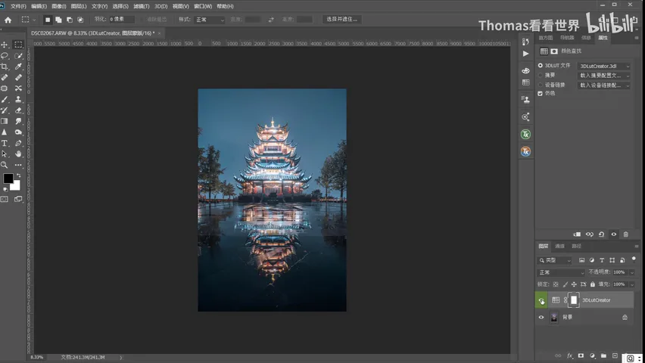Select the 设备链接 radio button

point(540,85)
